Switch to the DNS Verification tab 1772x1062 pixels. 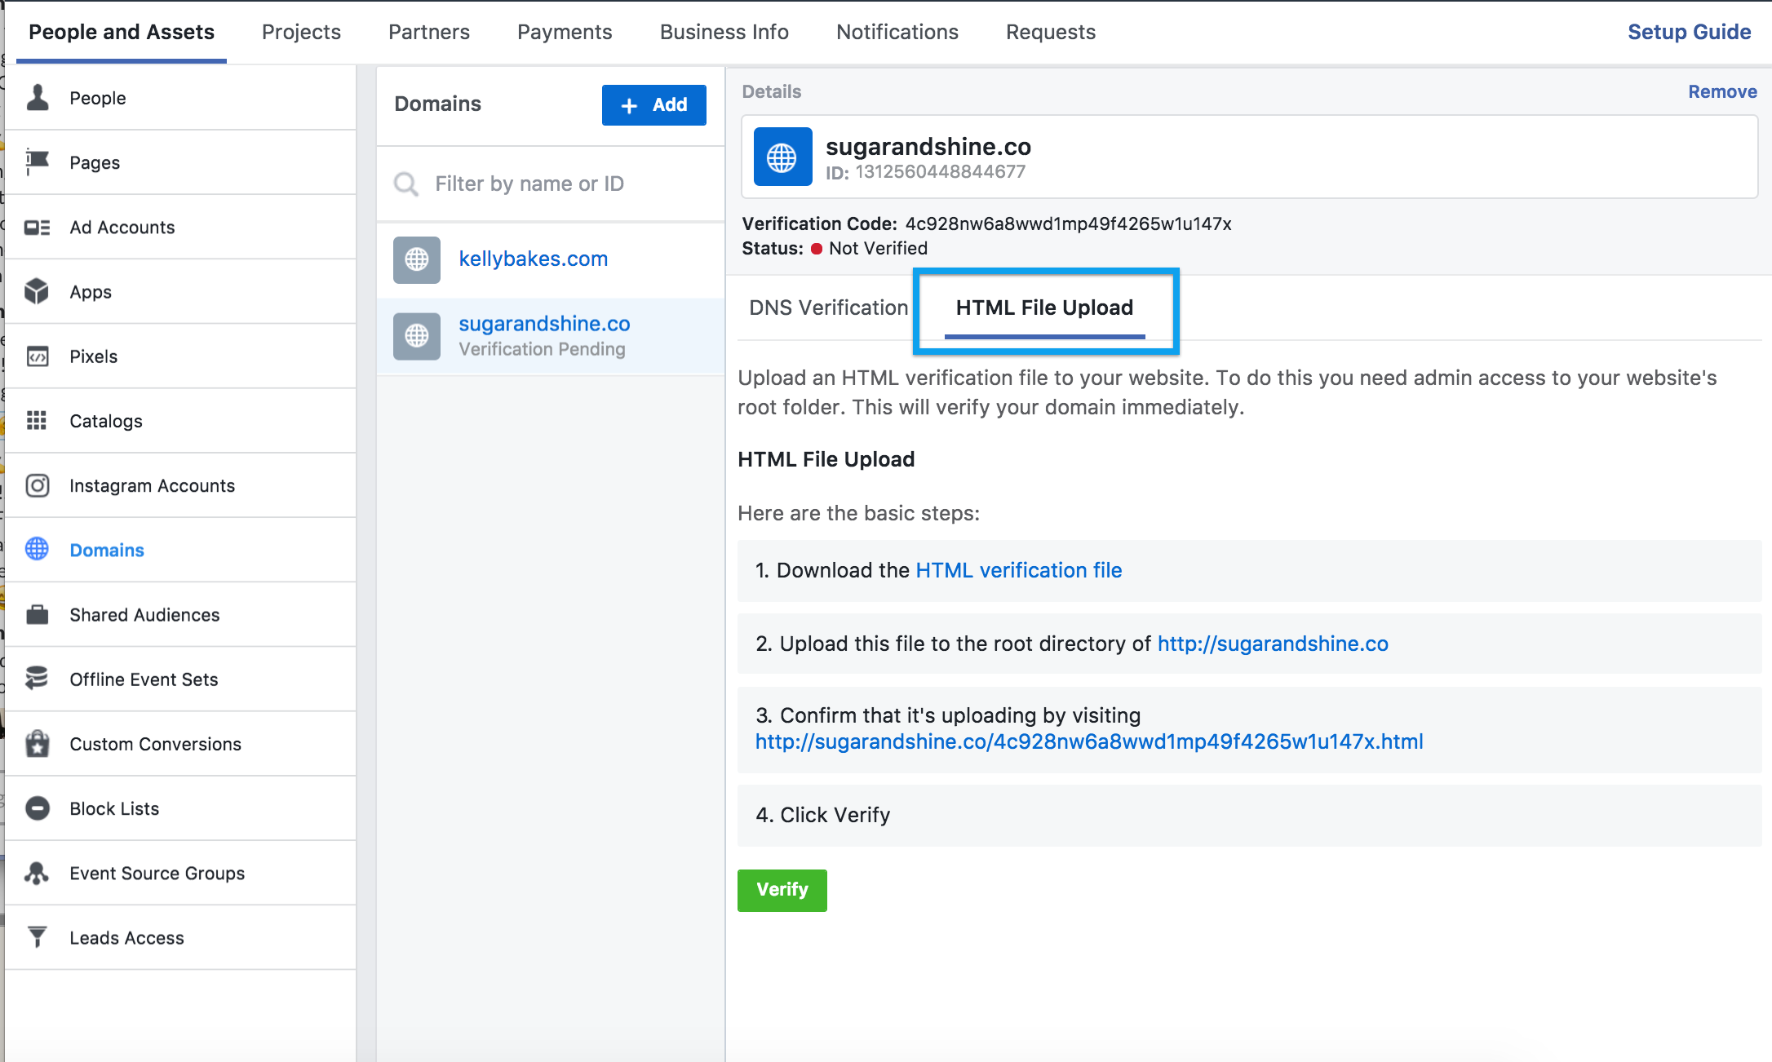pyautogui.click(x=828, y=308)
